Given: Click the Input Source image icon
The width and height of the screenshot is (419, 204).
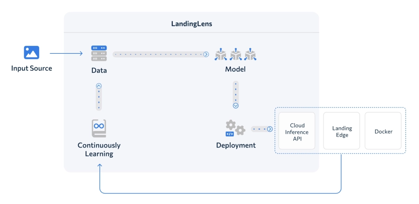Looking at the screenshot, I should tap(31, 52).
